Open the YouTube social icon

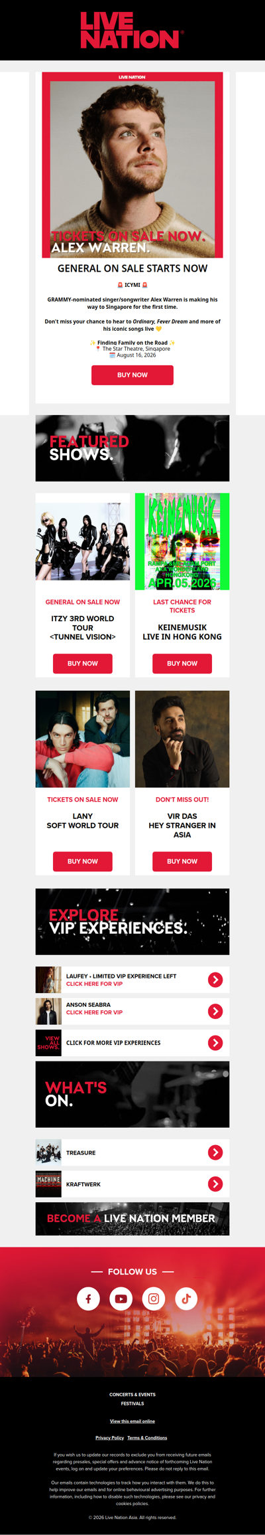[x=121, y=1298]
